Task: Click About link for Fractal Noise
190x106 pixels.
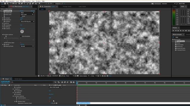Action: (32, 11)
